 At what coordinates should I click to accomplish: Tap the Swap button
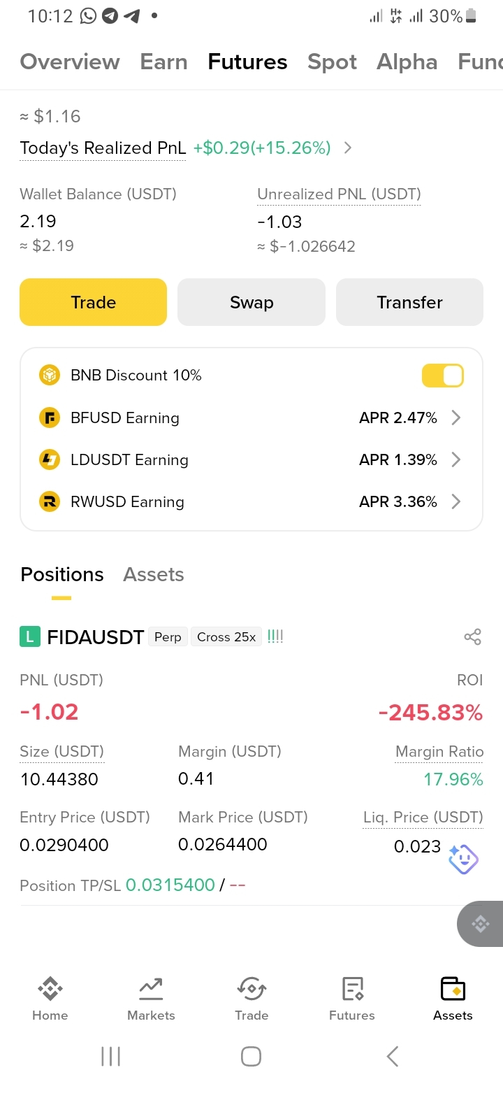click(x=251, y=302)
